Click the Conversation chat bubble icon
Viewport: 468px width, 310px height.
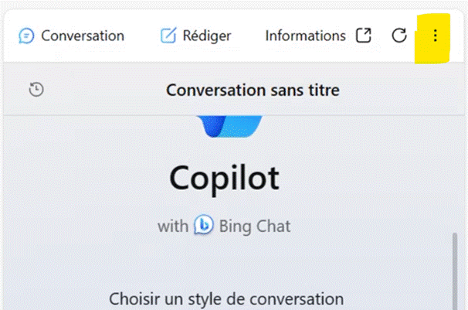point(26,36)
